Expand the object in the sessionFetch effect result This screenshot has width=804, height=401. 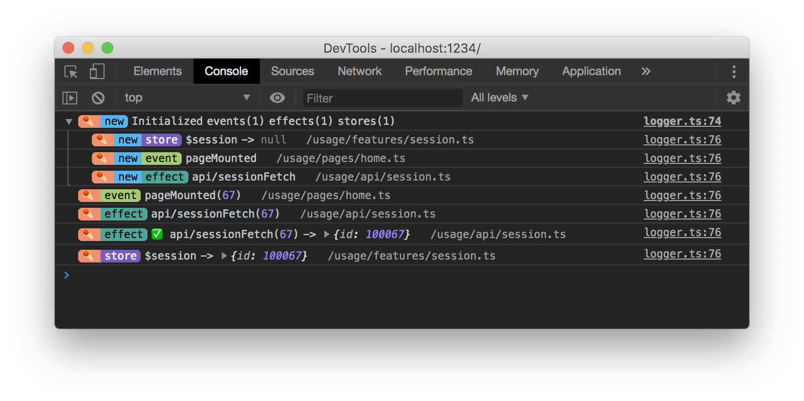(327, 234)
